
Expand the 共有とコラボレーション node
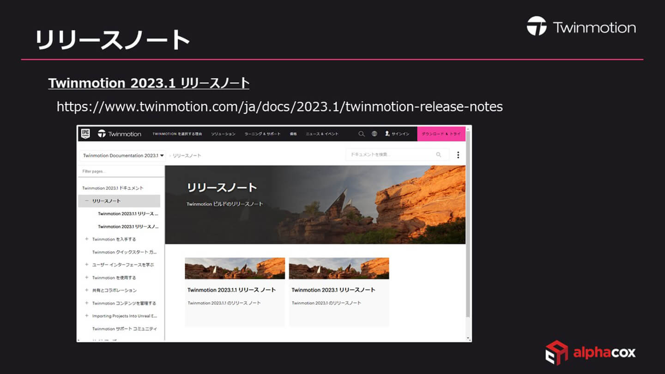tap(86, 290)
